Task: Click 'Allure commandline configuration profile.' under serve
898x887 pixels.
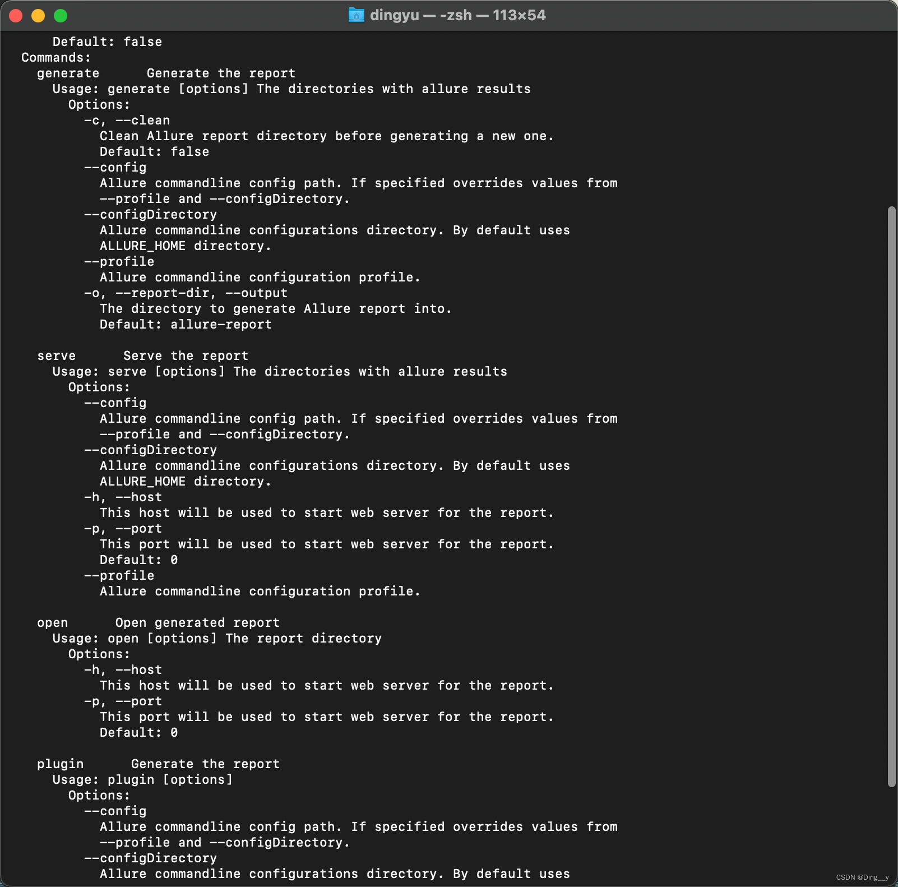Action: click(260, 592)
